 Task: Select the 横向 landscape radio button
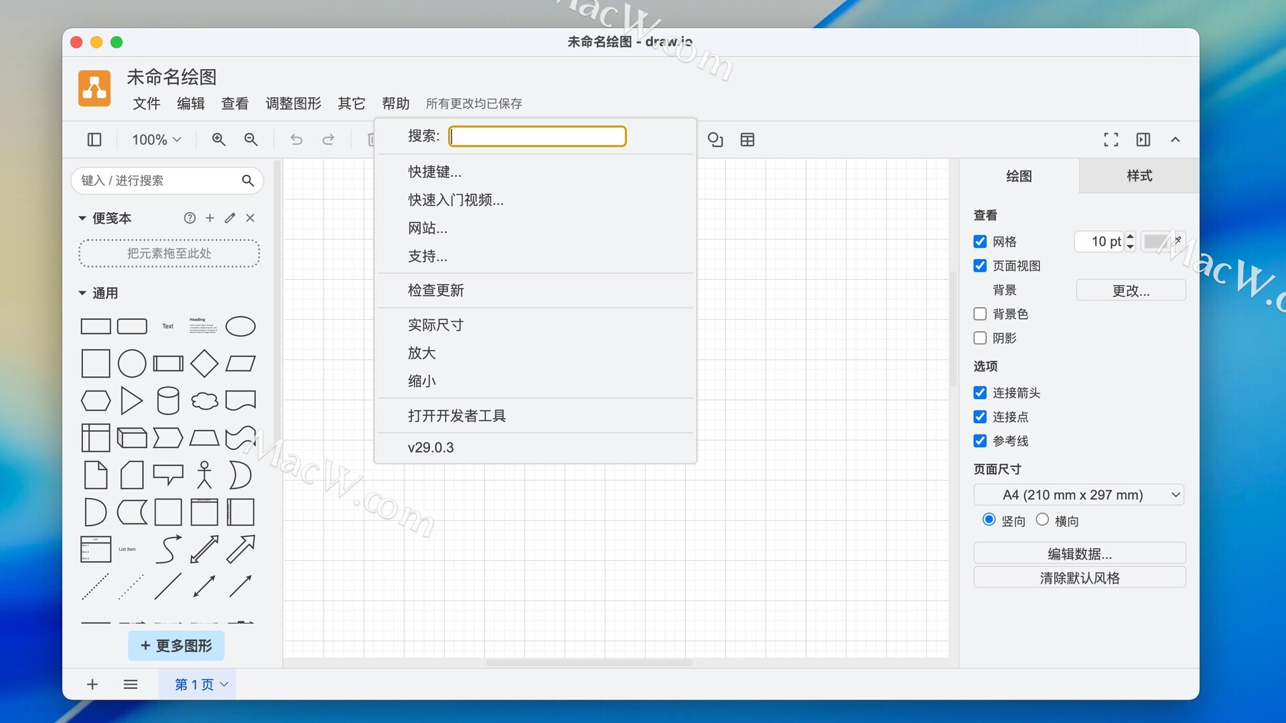coord(1042,520)
